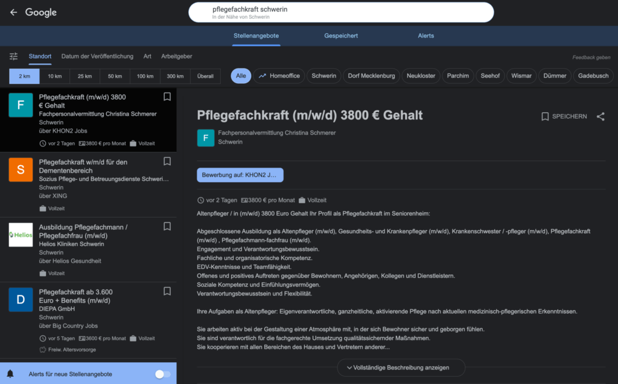Bookmark the Dementenbereich job listing
This screenshot has width=618, height=384.
[167, 162]
